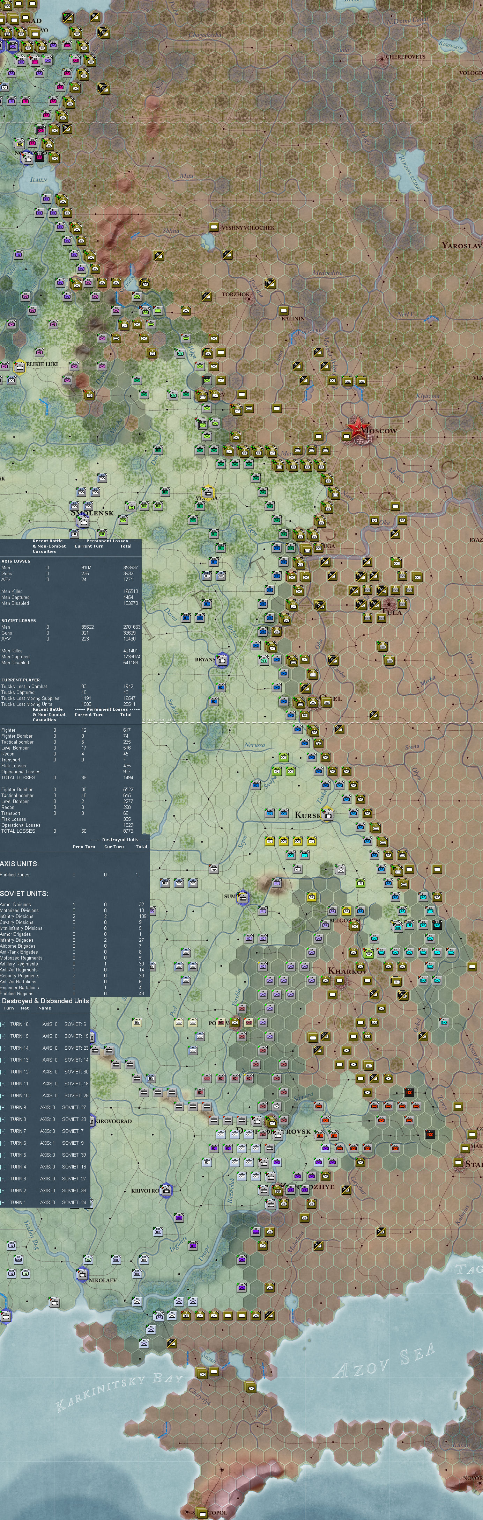The width and height of the screenshot is (483, 1520).
Task: Expand the Turn 14 destroyed units row
Action: click(3, 1048)
